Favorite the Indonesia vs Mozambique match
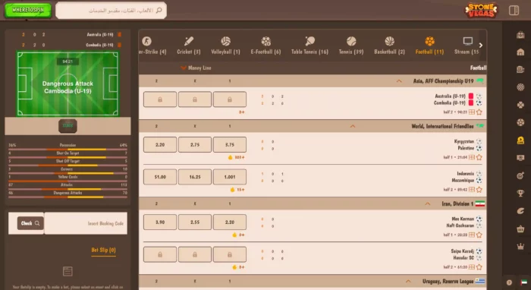The width and height of the screenshot is (531, 290). [479, 190]
